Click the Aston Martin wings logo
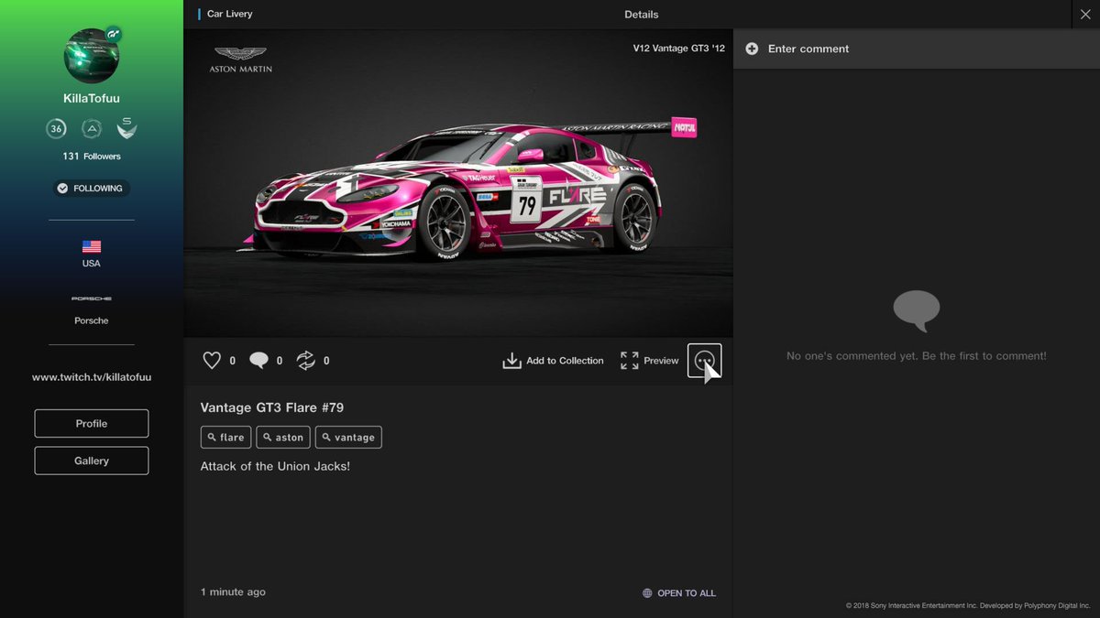This screenshot has height=618, width=1100. (x=240, y=54)
